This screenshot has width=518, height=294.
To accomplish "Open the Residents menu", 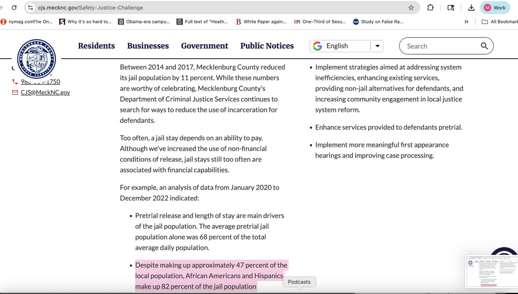I will 96,46.
